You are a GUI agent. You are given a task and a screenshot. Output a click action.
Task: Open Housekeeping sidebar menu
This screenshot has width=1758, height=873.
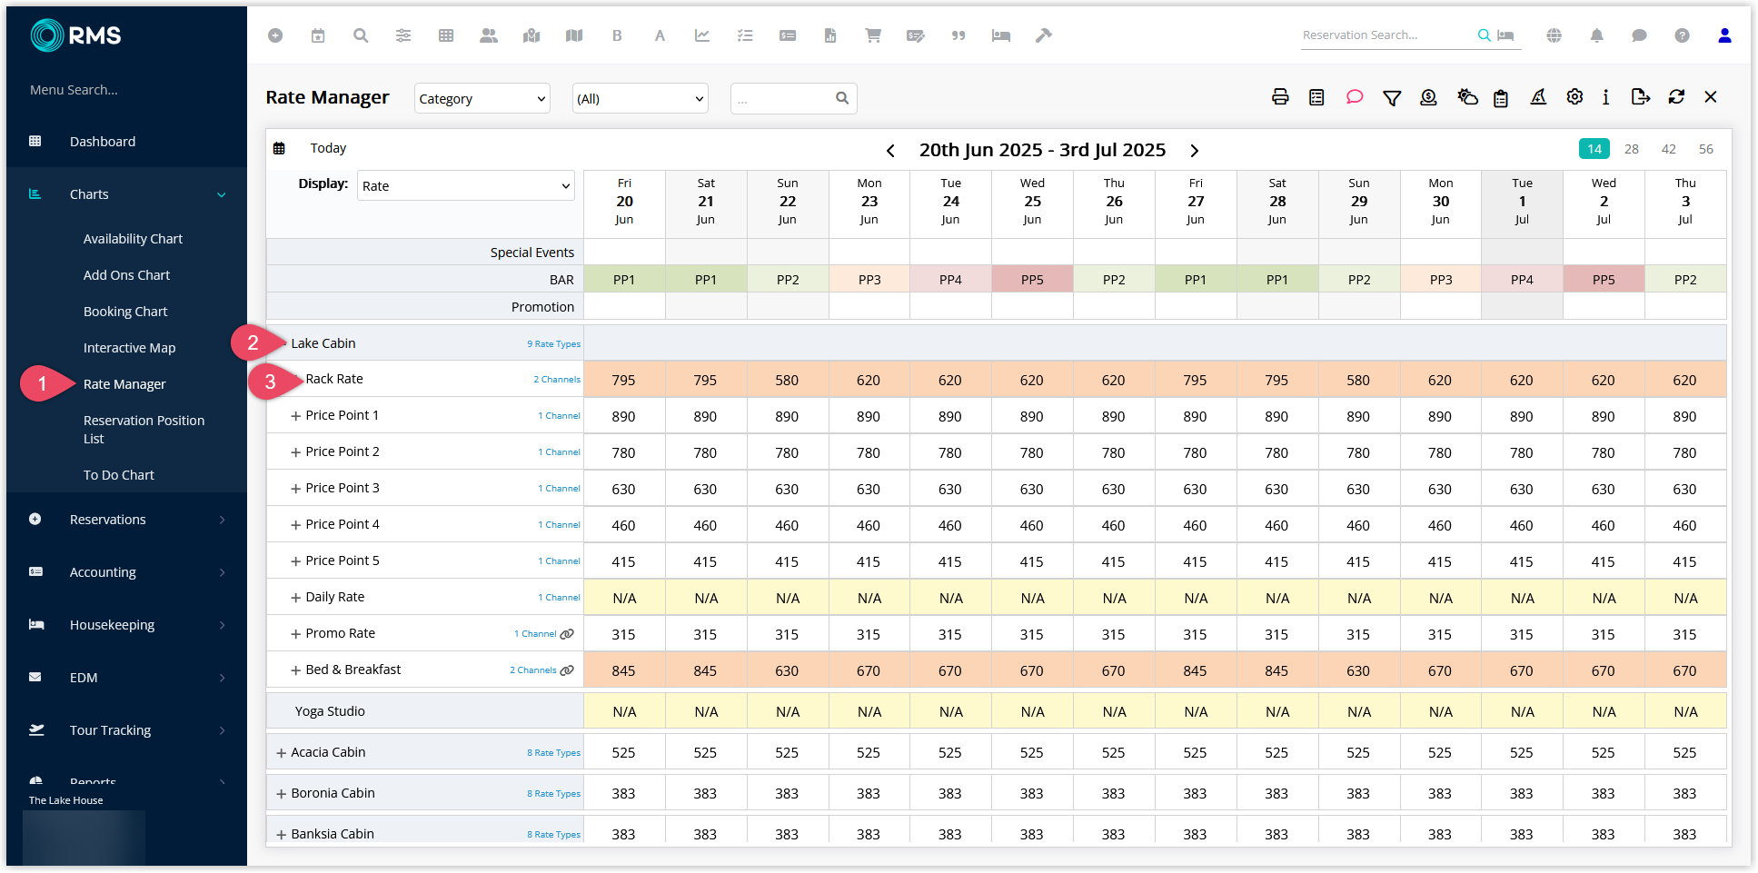point(127,625)
